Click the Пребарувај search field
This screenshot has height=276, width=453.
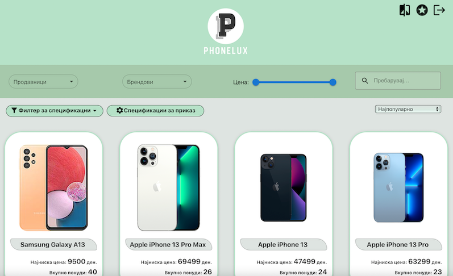tap(398, 81)
